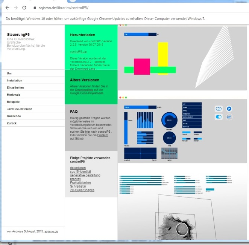Screen dimensions: 249x245
Task: Click the line chart icon
Action: [x=229, y=117]
